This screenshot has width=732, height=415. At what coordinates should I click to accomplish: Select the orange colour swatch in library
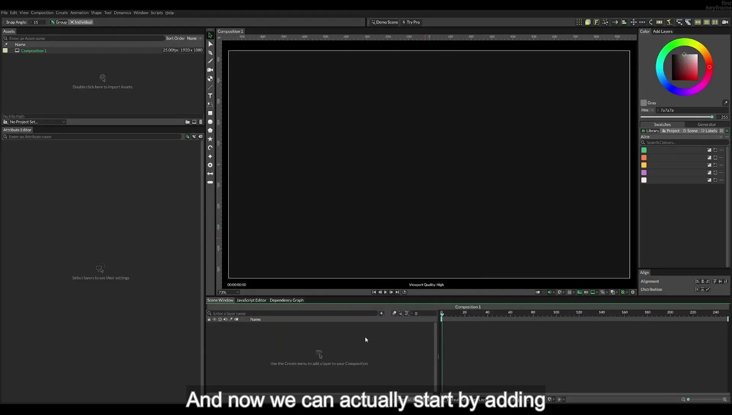[644, 158]
